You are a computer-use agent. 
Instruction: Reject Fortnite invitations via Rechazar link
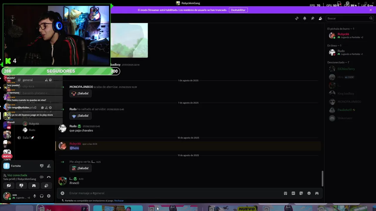[119, 201]
